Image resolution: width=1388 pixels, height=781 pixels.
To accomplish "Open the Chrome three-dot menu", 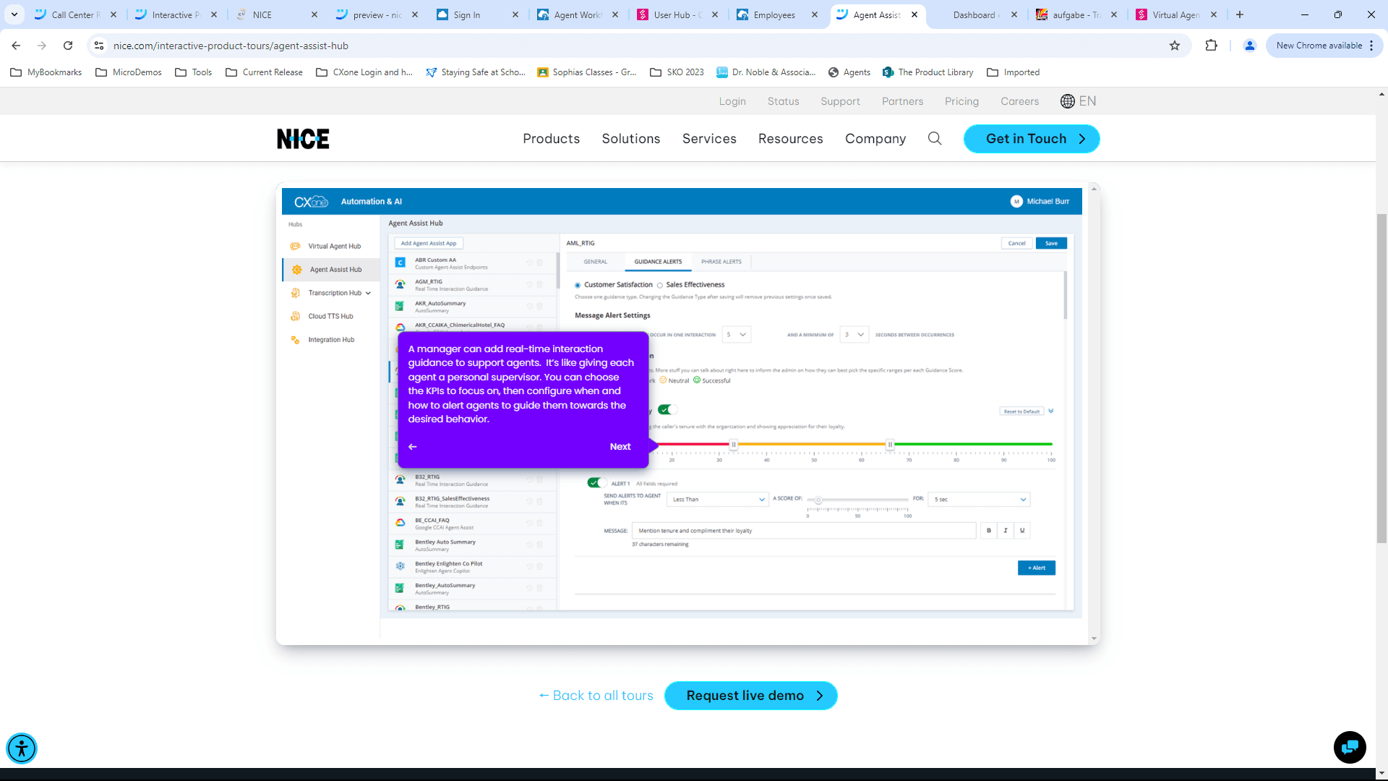I will pyautogui.click(x=1371, y=46).
